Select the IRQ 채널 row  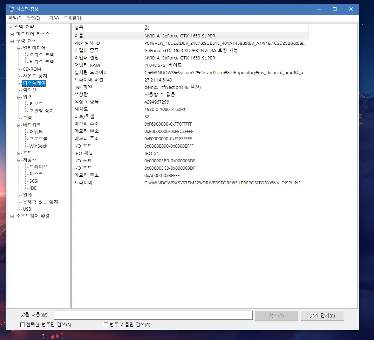(x=190, y=153)
